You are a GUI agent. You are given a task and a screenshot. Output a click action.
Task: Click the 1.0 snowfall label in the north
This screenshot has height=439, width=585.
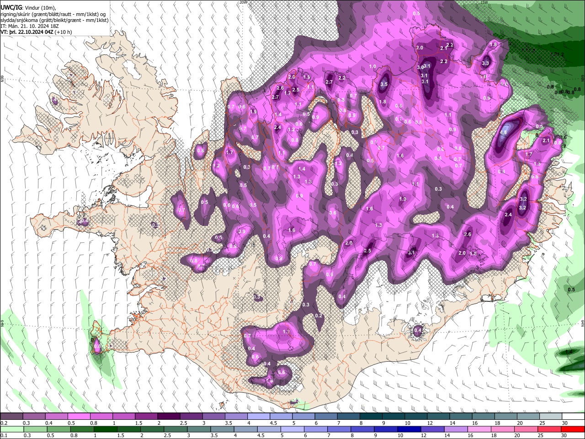[x=372, y=66]
